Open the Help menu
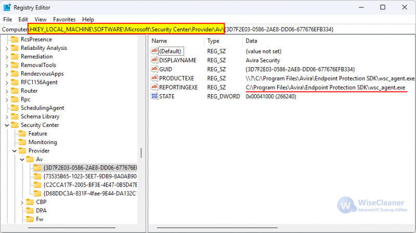Viewport: 416px width, 233px height. pyautogui.click(x=88, y=19)
